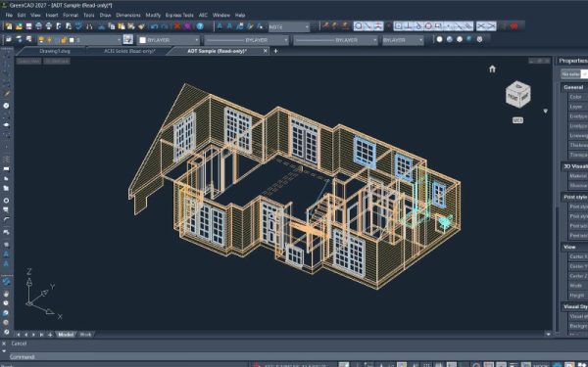Click the Open file folder icon
Viewport: 588px width, 367px height.
coord(19,26)
